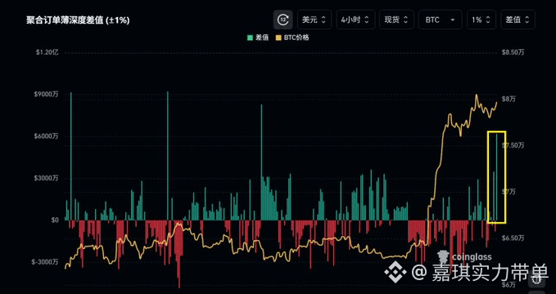Open the 1% depth range dropdown
The height and width of the screenshot is (294, 556).
coord(481,20)
